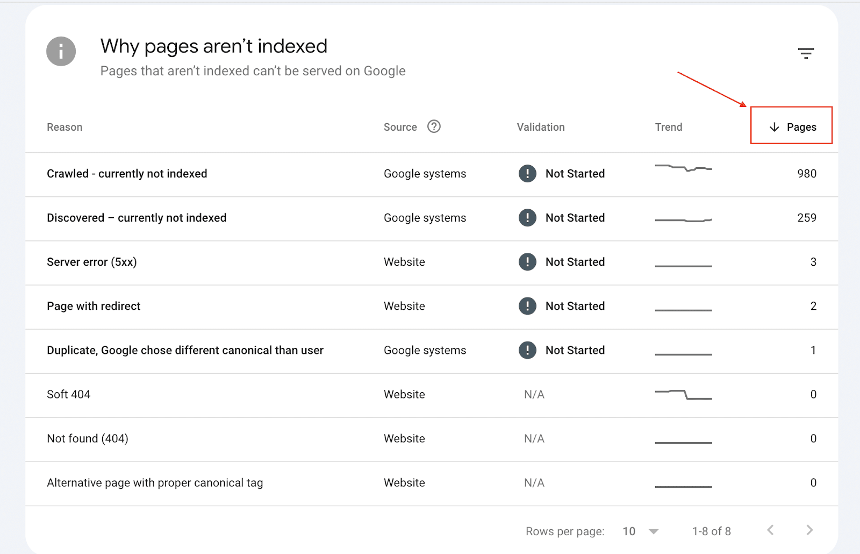Open the Not found (404) row
The height and width of the screenshot is (554, 860).
tap(88, 438)
